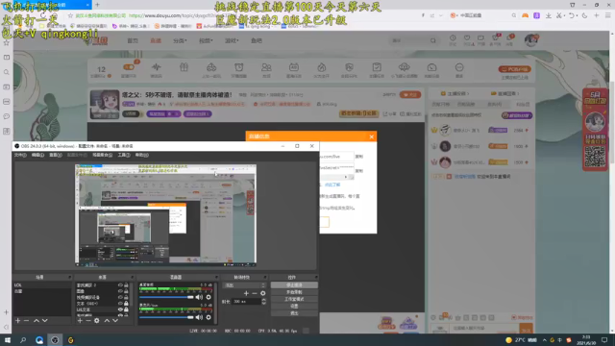The height and width of the screenshot is (346, 615).
Task: Open transition properties gear icon
Action: [262, 293]
